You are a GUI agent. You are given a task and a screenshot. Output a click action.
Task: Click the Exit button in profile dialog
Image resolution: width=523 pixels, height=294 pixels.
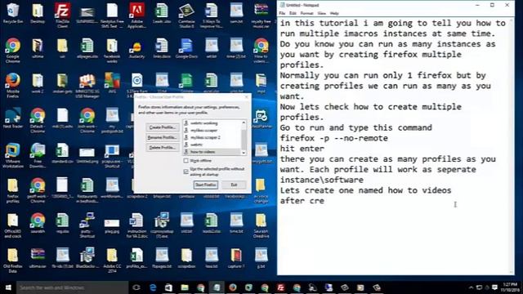[235, 185]
